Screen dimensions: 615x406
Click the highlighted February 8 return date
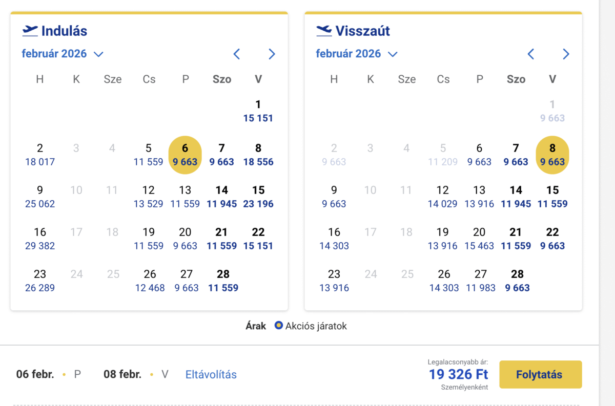click(552, 154)
